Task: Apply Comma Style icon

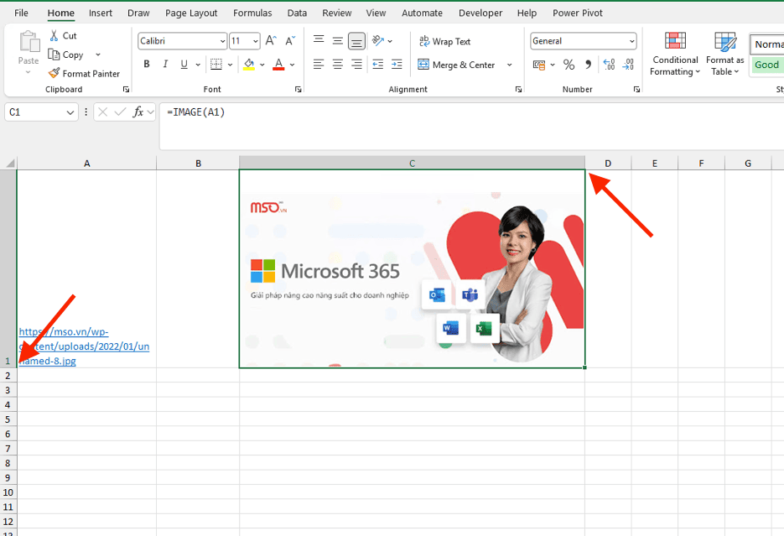Action: click(x=588, y=65)
